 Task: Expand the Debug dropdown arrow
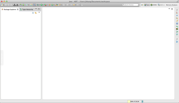39,5
